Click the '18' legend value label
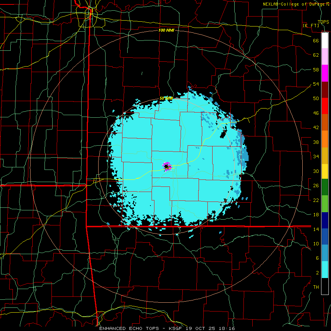The height and width of the screenshot is (331, 331). [x=316, y=214]
